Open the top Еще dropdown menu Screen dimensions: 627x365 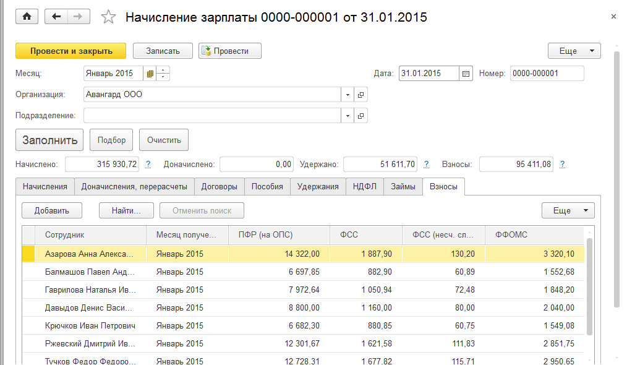click(574, 51)
